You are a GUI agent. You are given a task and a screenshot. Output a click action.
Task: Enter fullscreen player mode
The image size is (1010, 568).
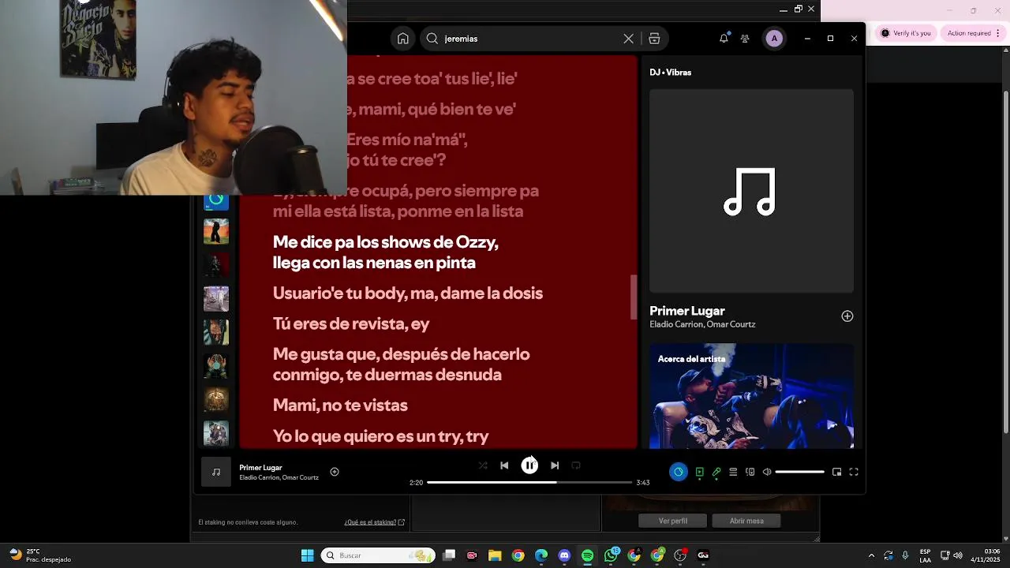coord(854,472)
